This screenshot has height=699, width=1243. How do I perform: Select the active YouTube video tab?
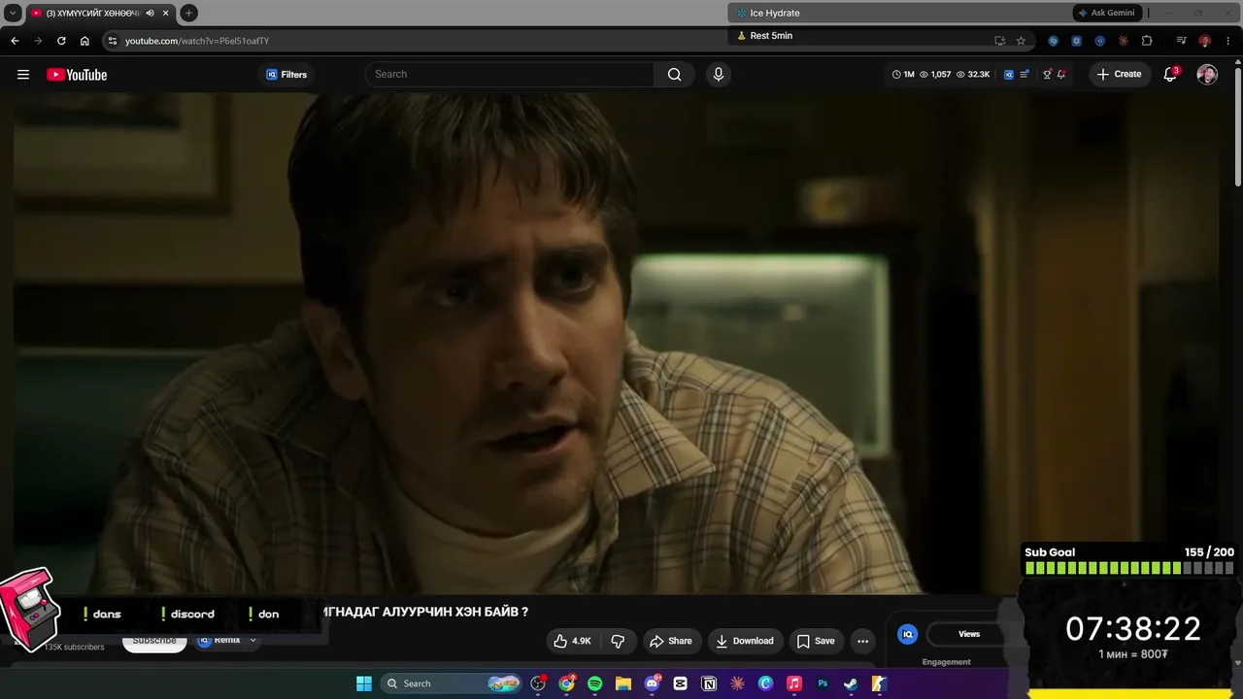pyautogui.click(x=99, y=13)
